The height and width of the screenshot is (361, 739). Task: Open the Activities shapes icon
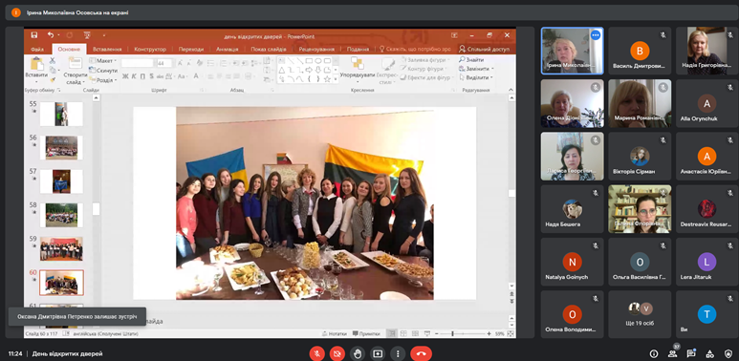pos(709,353)
